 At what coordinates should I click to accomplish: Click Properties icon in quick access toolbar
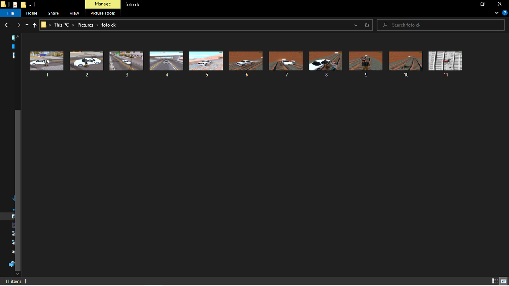point(15,4)
